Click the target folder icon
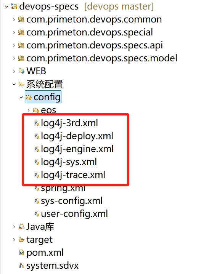The height and width of the screenshot is (274, 201). pyautogui.click(x=21, y=240)
